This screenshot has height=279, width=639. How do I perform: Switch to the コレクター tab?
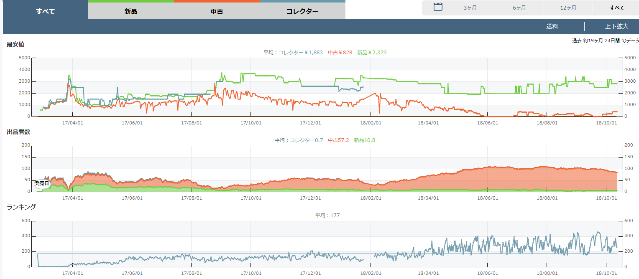(x=302, y=12)
